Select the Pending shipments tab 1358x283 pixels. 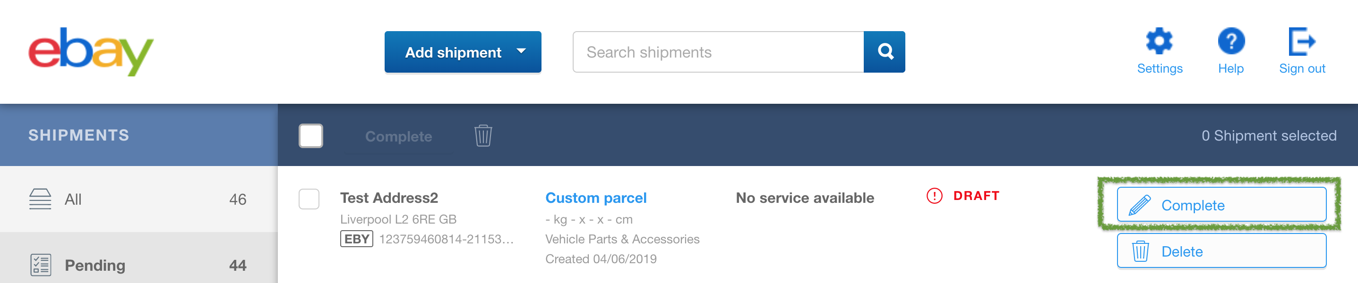pos(138,261)
